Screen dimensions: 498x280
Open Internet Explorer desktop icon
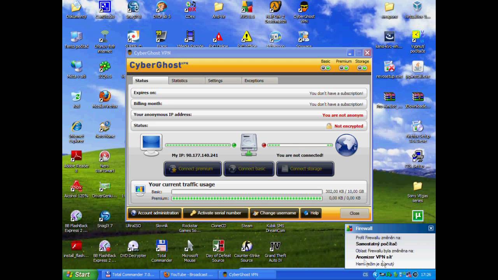click(76, 132)
